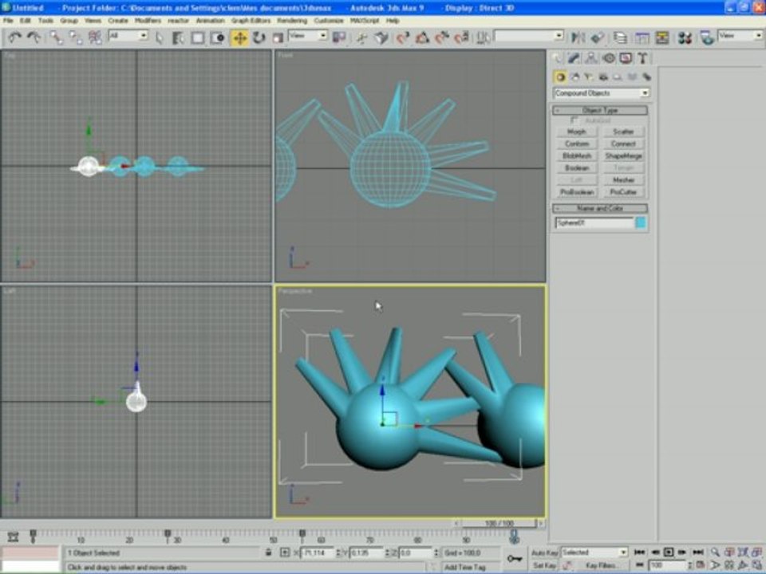Image resolution: width=766 pixels, height=574 pixels.
Task: Toggle the Selection Lock padlock icon
Action: click(x=268, y=552)
